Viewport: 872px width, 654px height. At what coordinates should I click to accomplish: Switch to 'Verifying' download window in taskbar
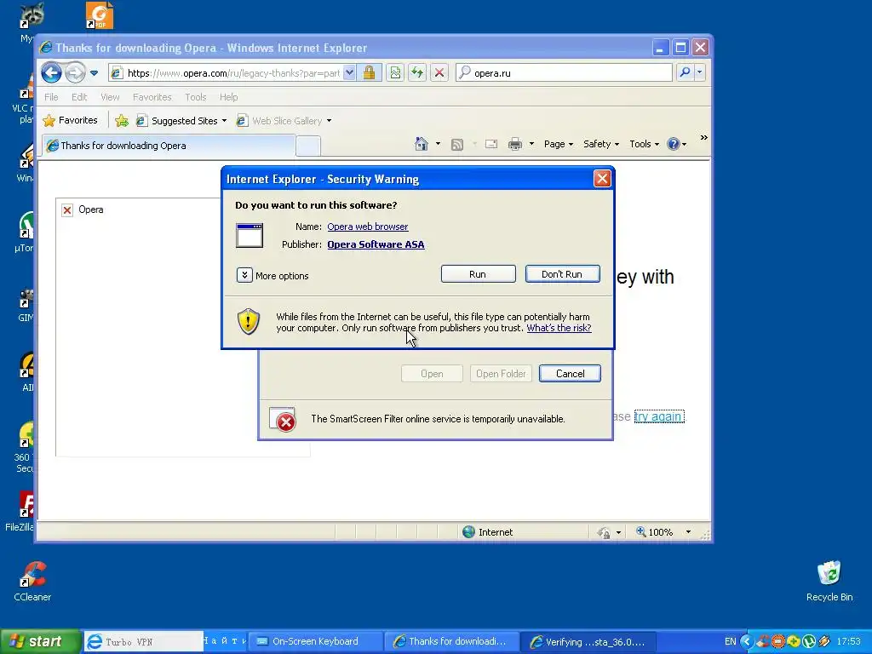pos(589,642)
